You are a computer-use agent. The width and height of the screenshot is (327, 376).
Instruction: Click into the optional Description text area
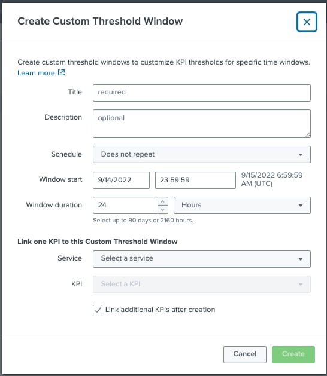202,124
